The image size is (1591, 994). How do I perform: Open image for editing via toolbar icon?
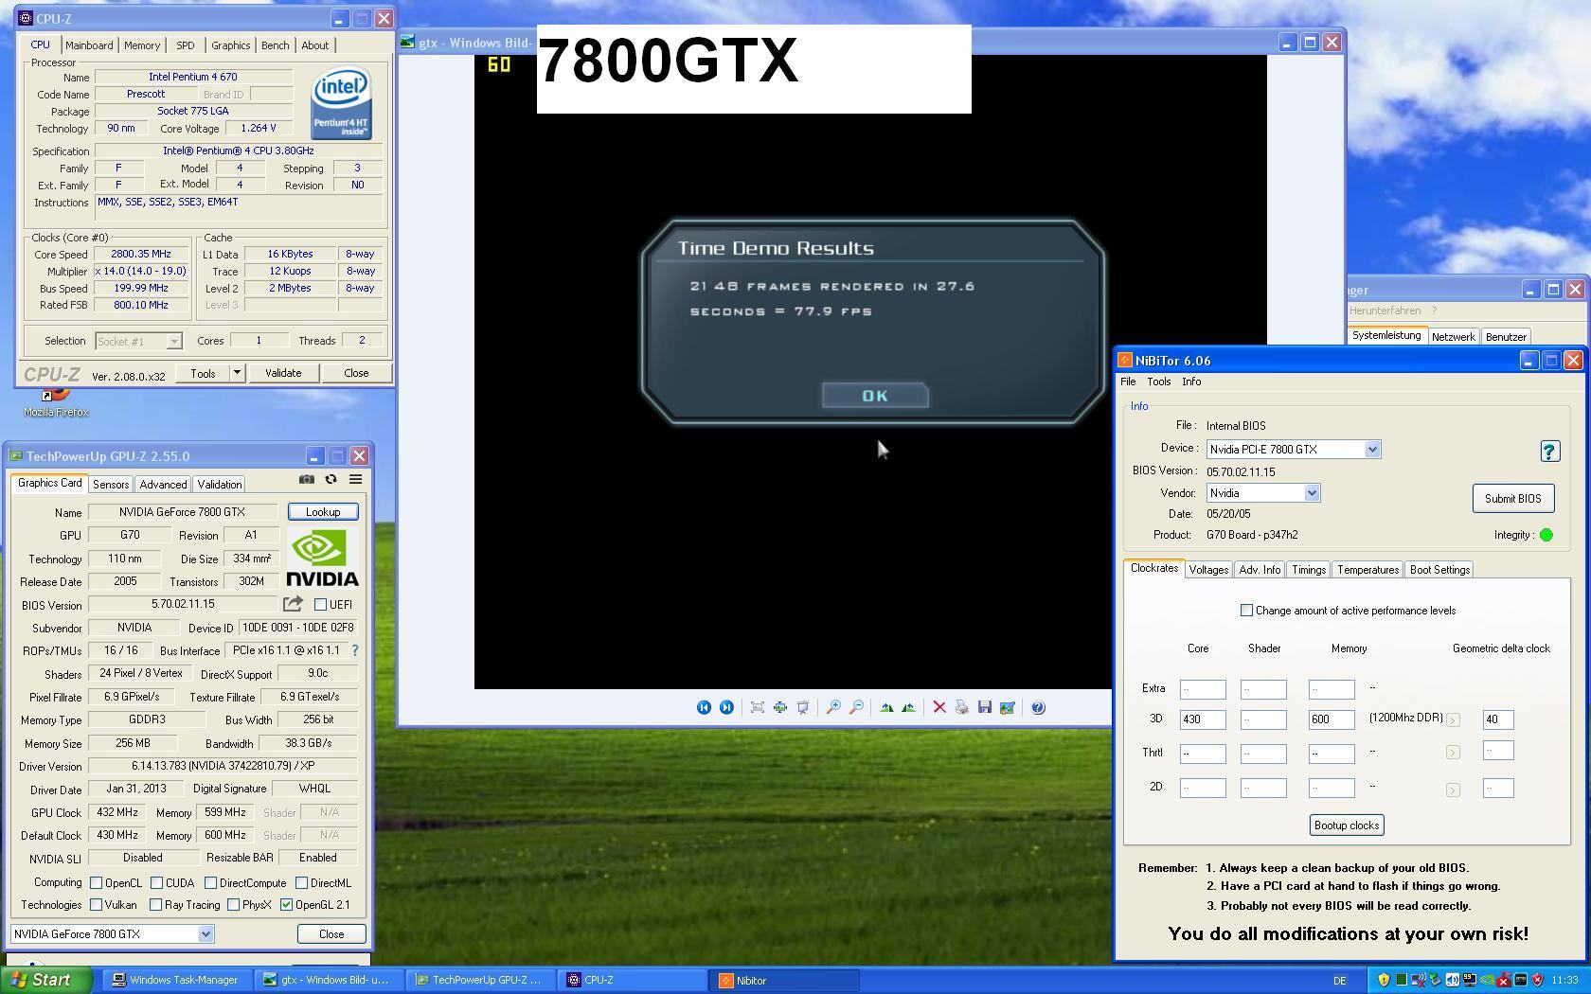click(1008, 707)
